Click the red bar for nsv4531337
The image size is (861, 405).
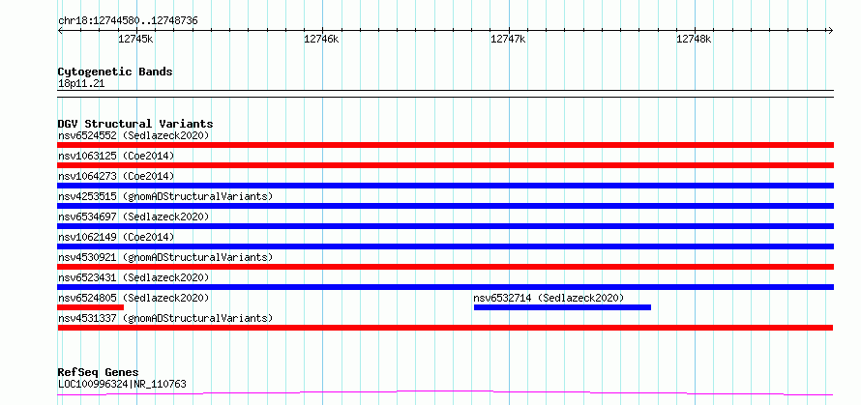[445, 328]
